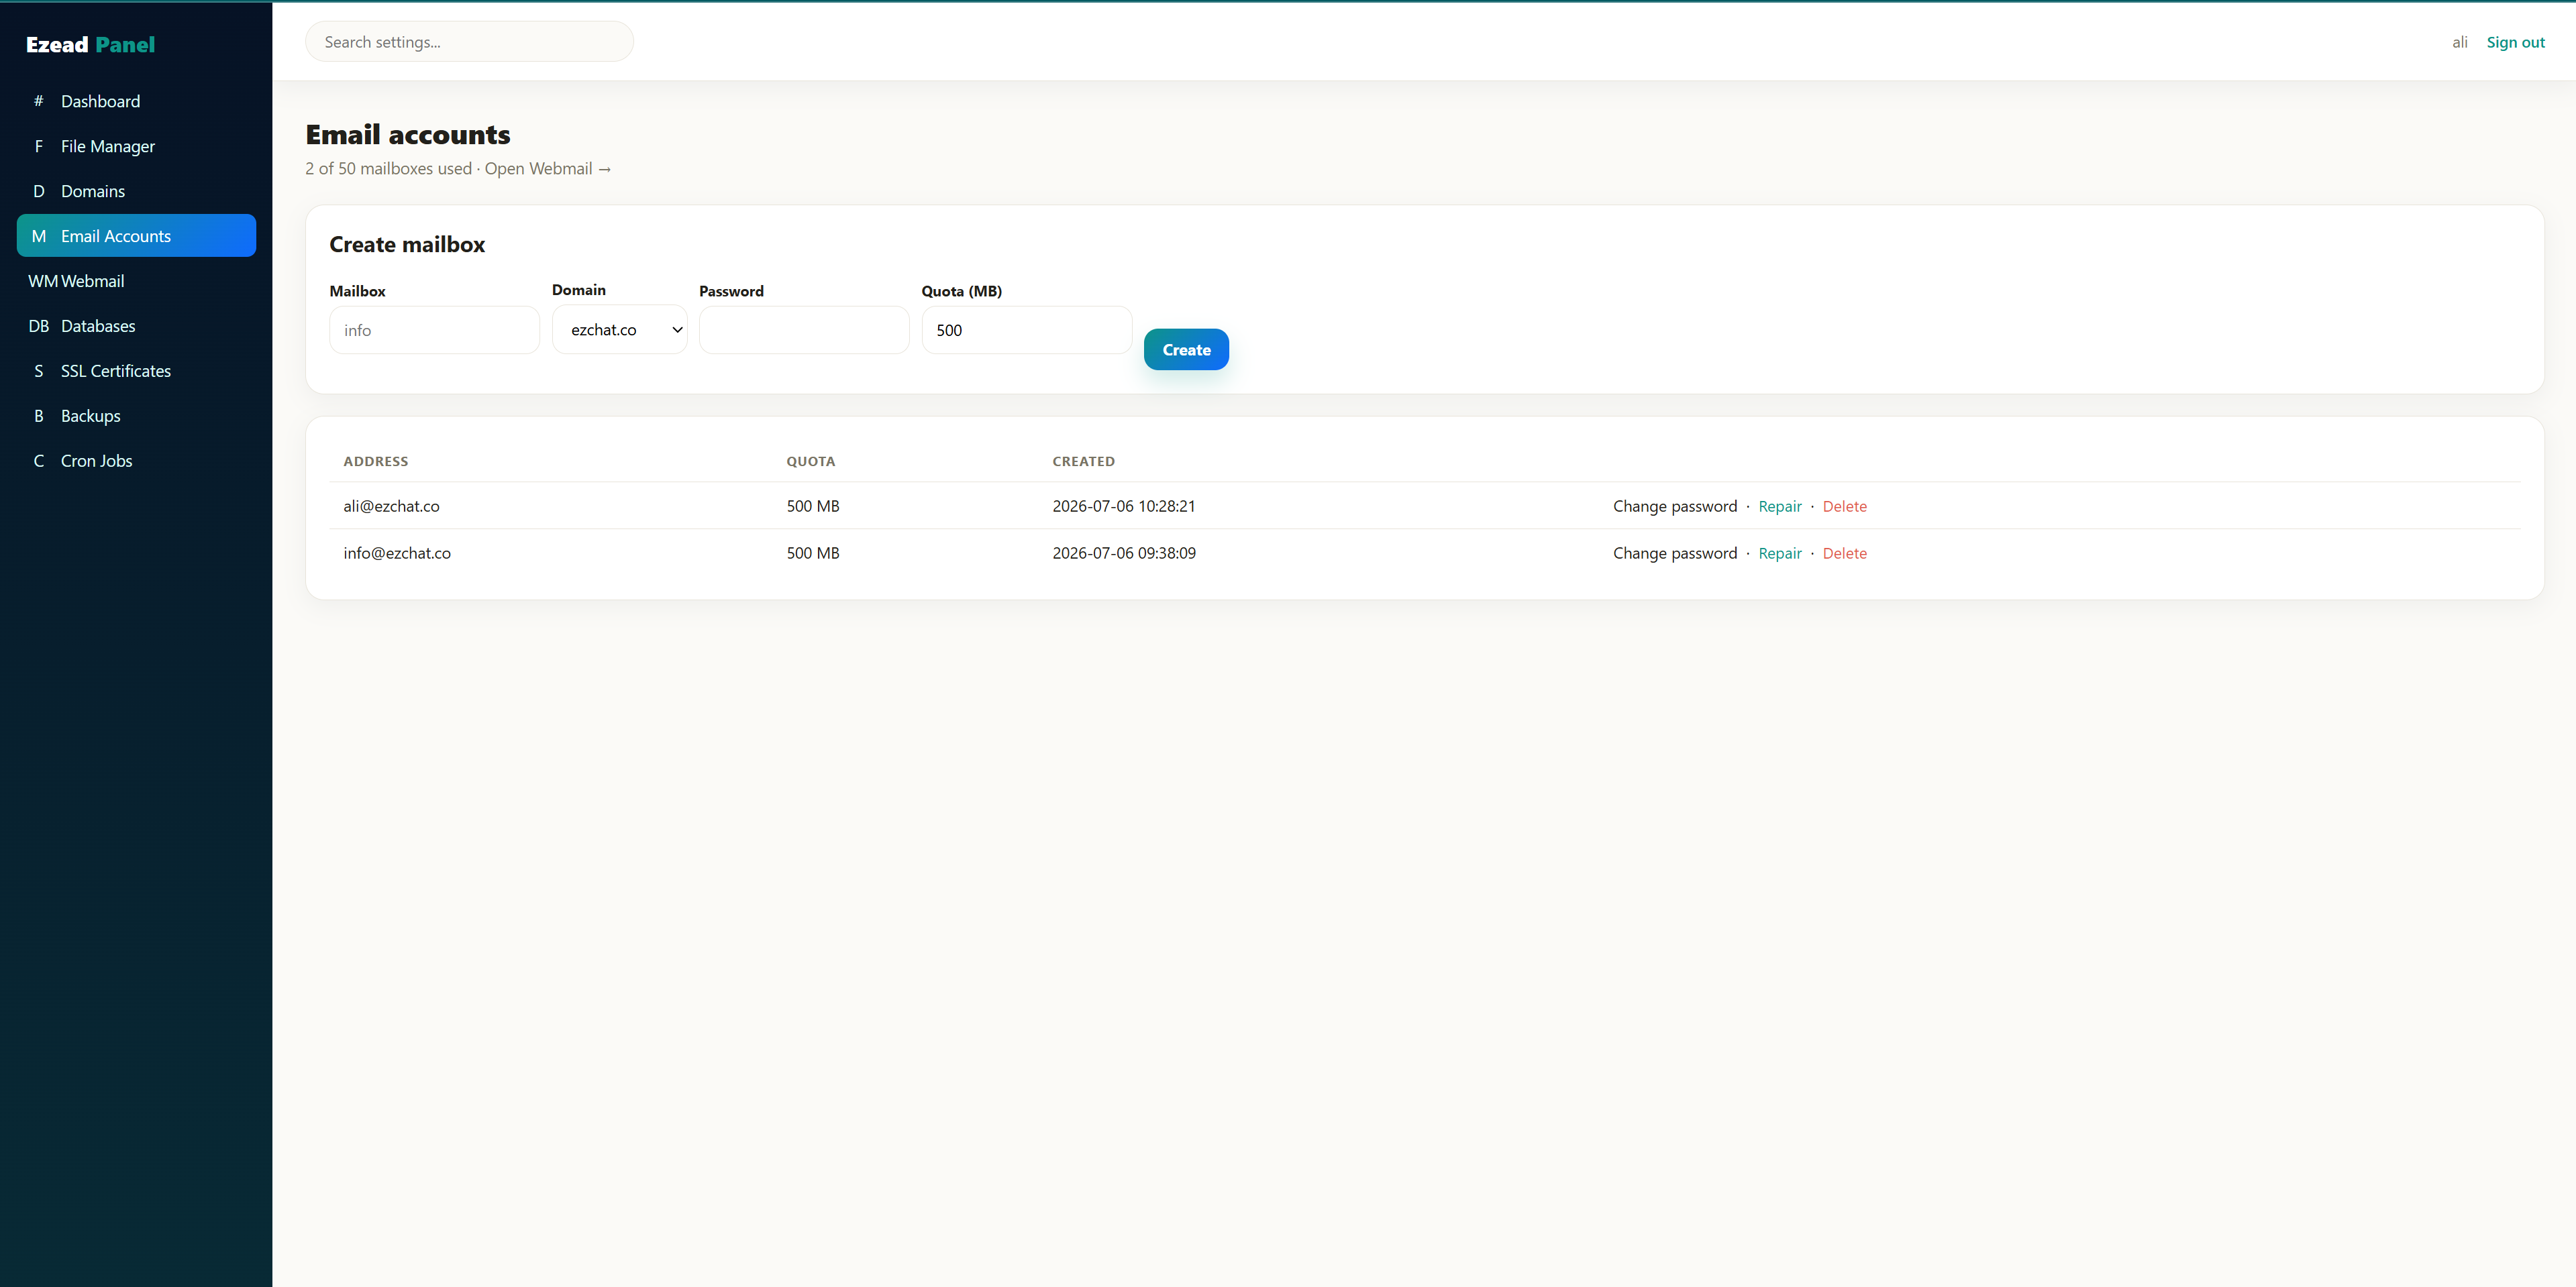Click the Backups B icon
Image resolution: width=2576 pixels, height=1287 pixels.
[x=39, y=416]
